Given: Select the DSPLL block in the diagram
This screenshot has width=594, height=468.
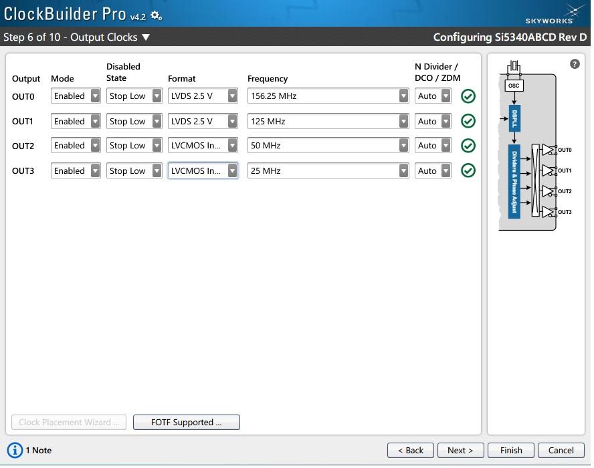Looking at the screenshot, I should (514, 118).
